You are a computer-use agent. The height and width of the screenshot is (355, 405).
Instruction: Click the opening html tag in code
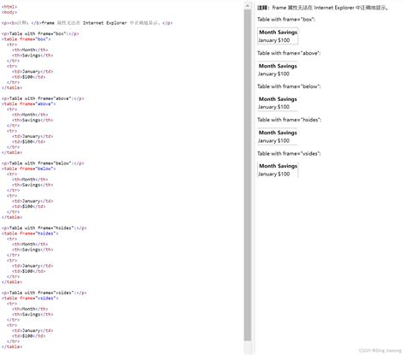click(x=9, y=7)
